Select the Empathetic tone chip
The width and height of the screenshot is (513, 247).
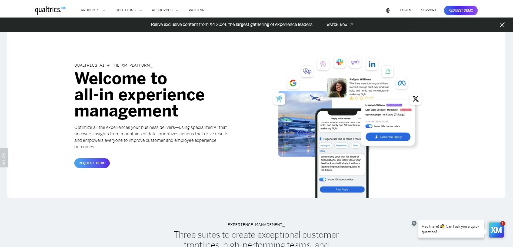tap(342, 146)
